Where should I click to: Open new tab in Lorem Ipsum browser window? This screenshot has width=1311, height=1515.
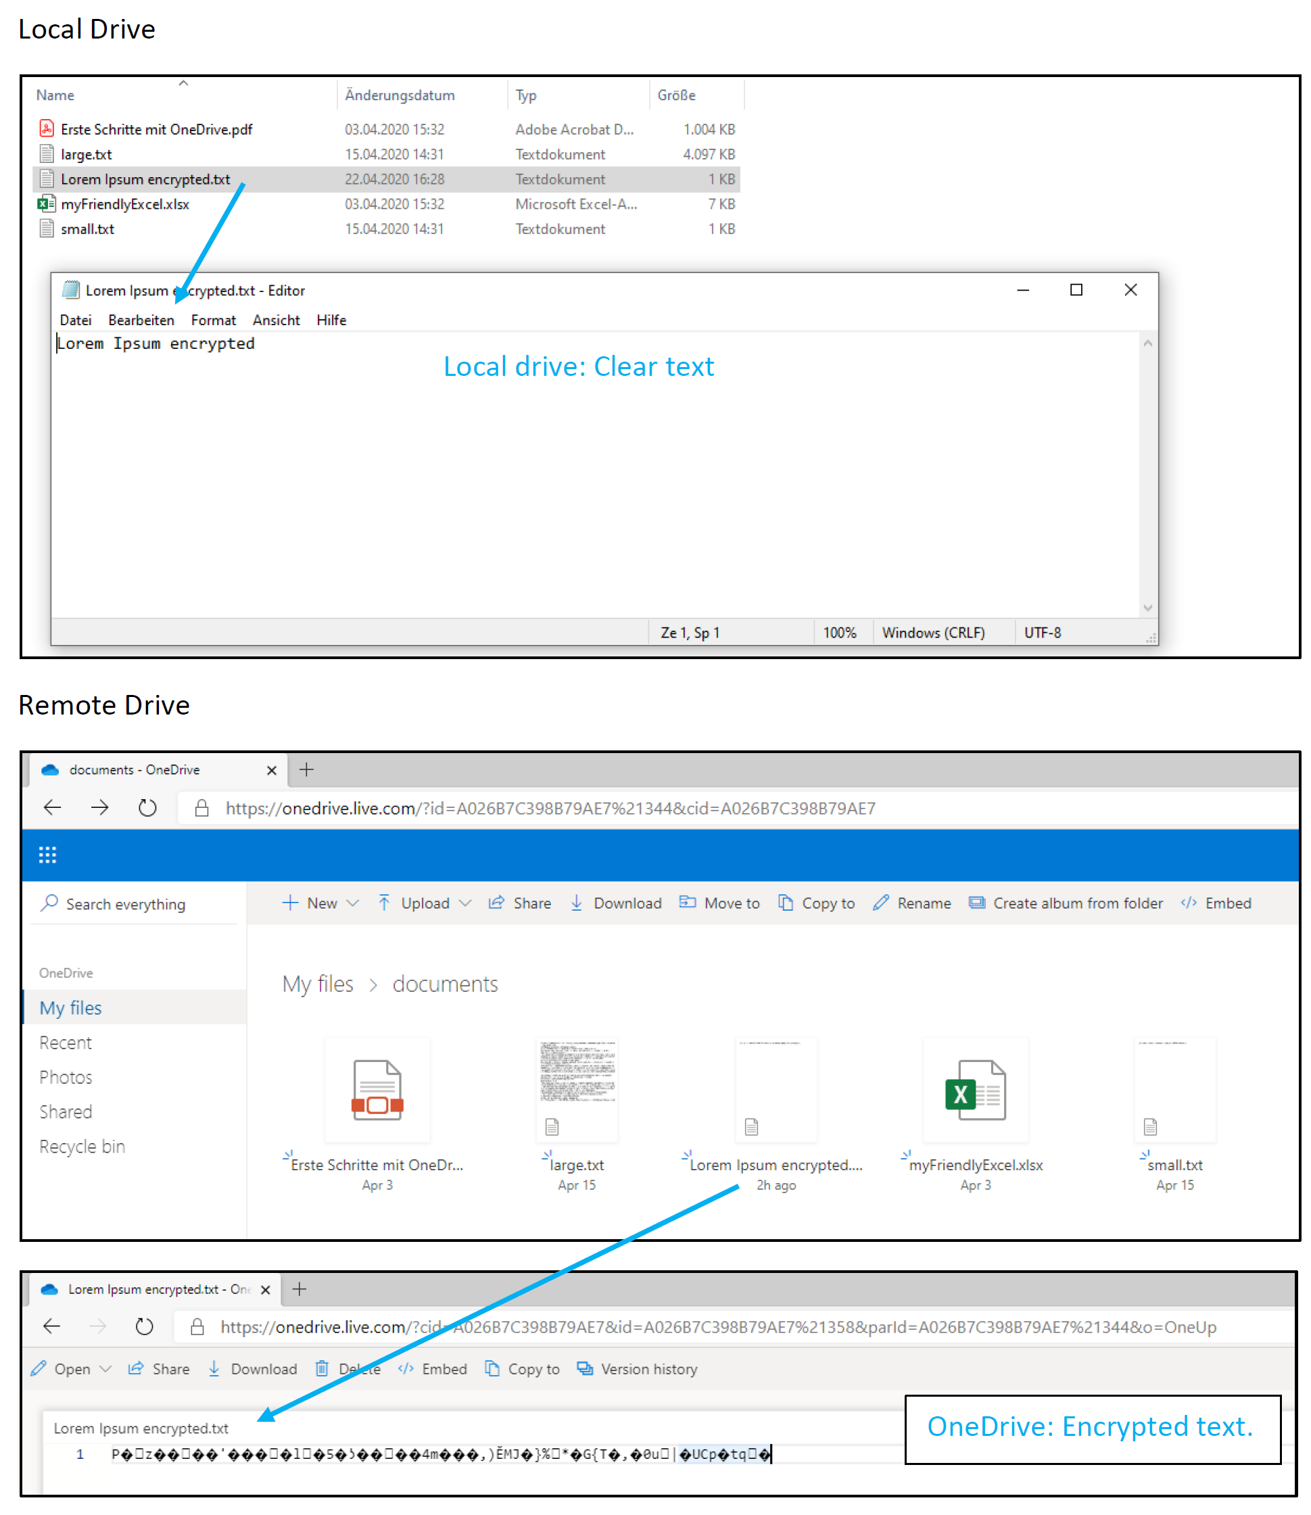pyautogui.click(x=300, y=1289)
